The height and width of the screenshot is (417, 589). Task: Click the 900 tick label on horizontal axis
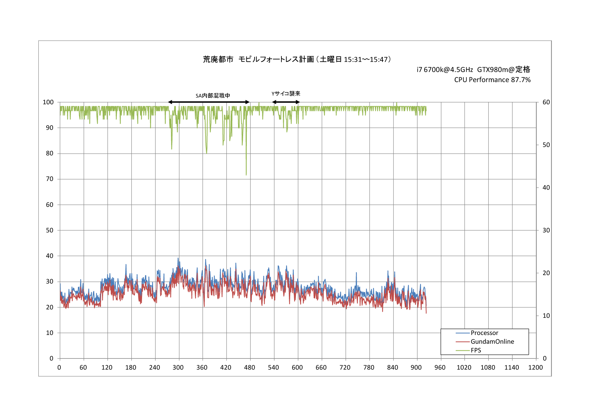click(x=416, y=368)
